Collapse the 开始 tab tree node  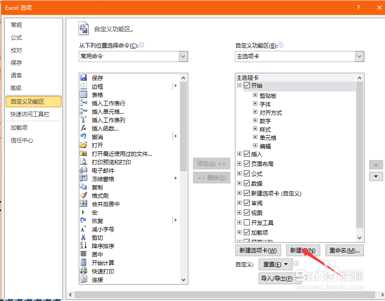239,85
